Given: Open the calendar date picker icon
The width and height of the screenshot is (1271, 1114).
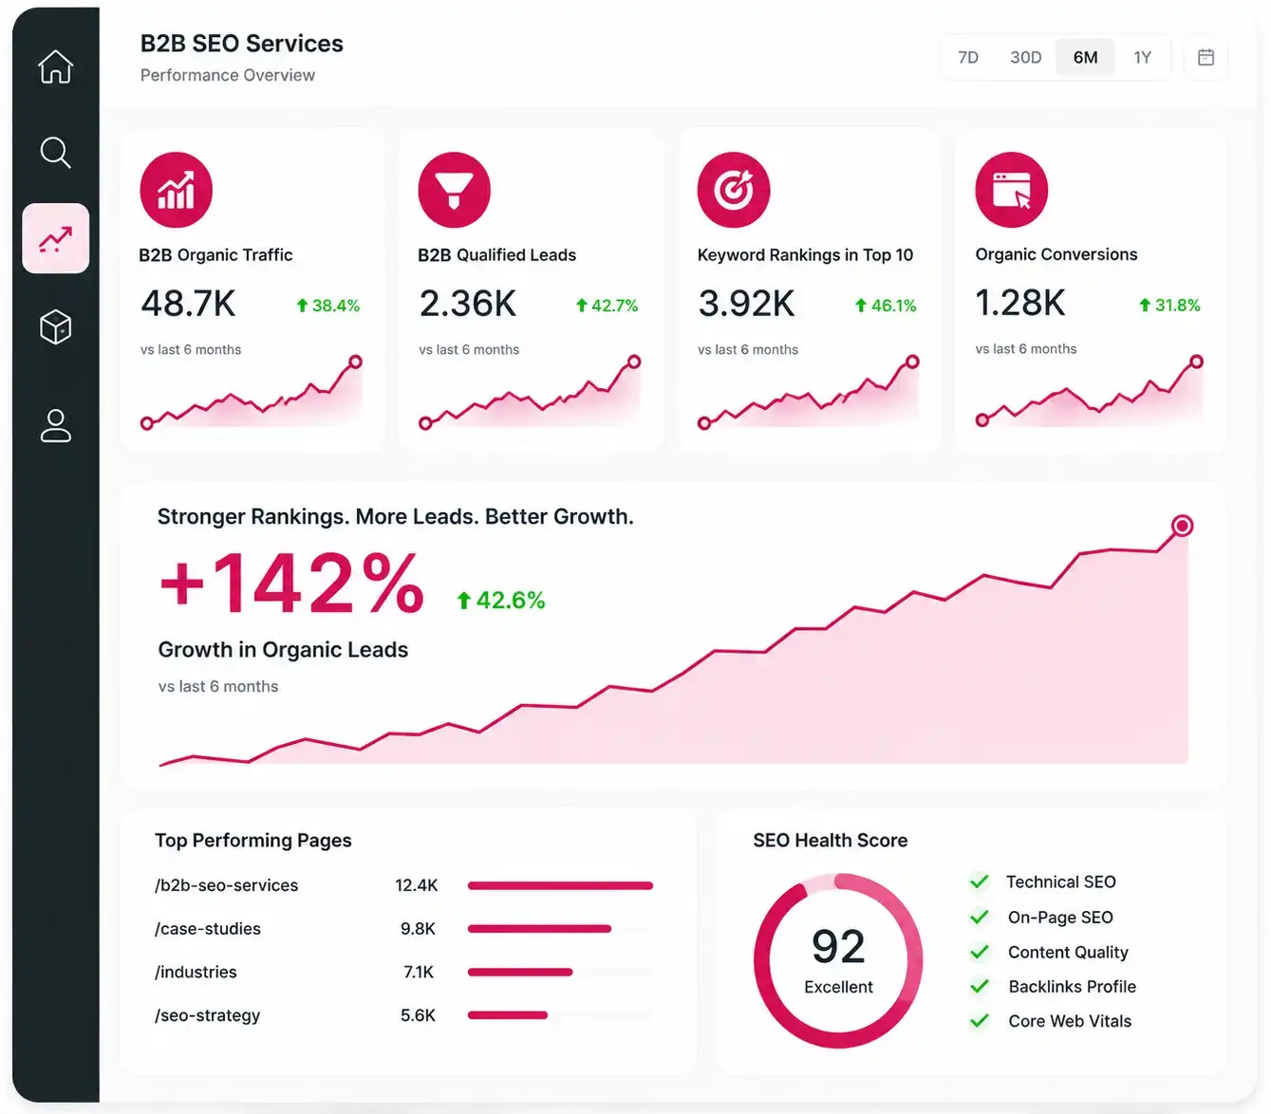Looking at the screenshot, I should coord(1206,58).
